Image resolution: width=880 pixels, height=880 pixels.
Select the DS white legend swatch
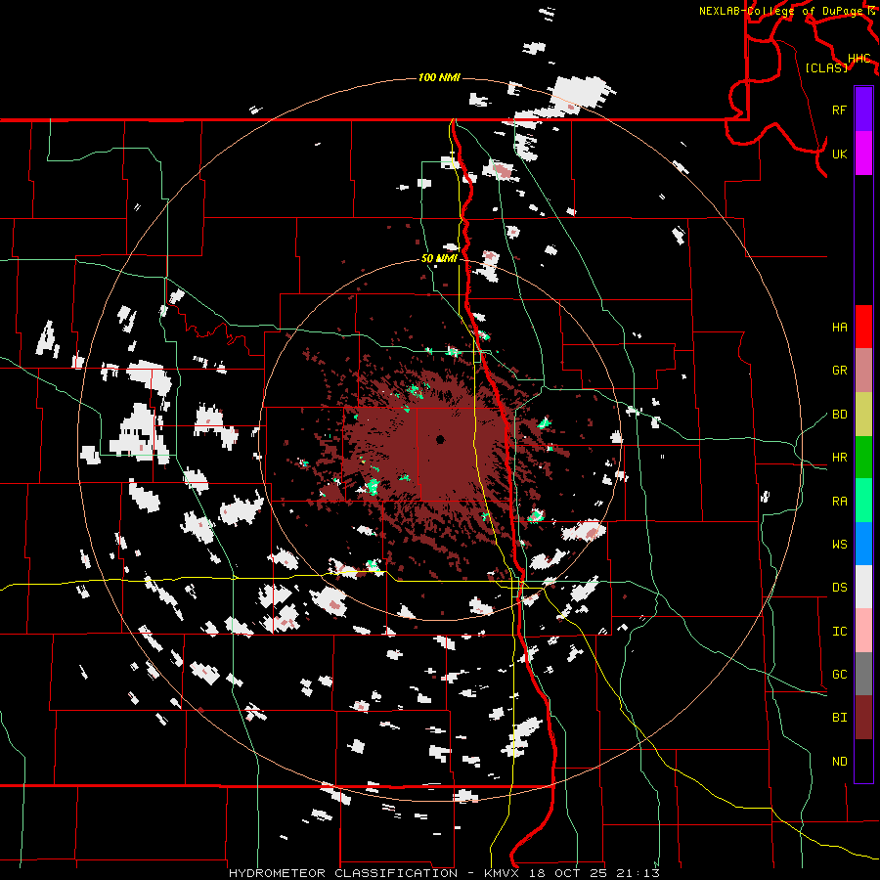click(863, 587)
